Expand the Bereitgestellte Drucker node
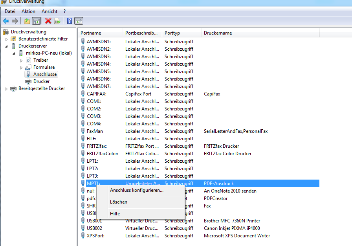This screenshot has width=352, height=246. 6,89
